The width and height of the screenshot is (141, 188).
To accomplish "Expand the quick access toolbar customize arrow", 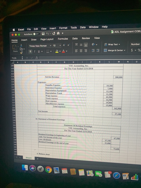I will (63, 33).
